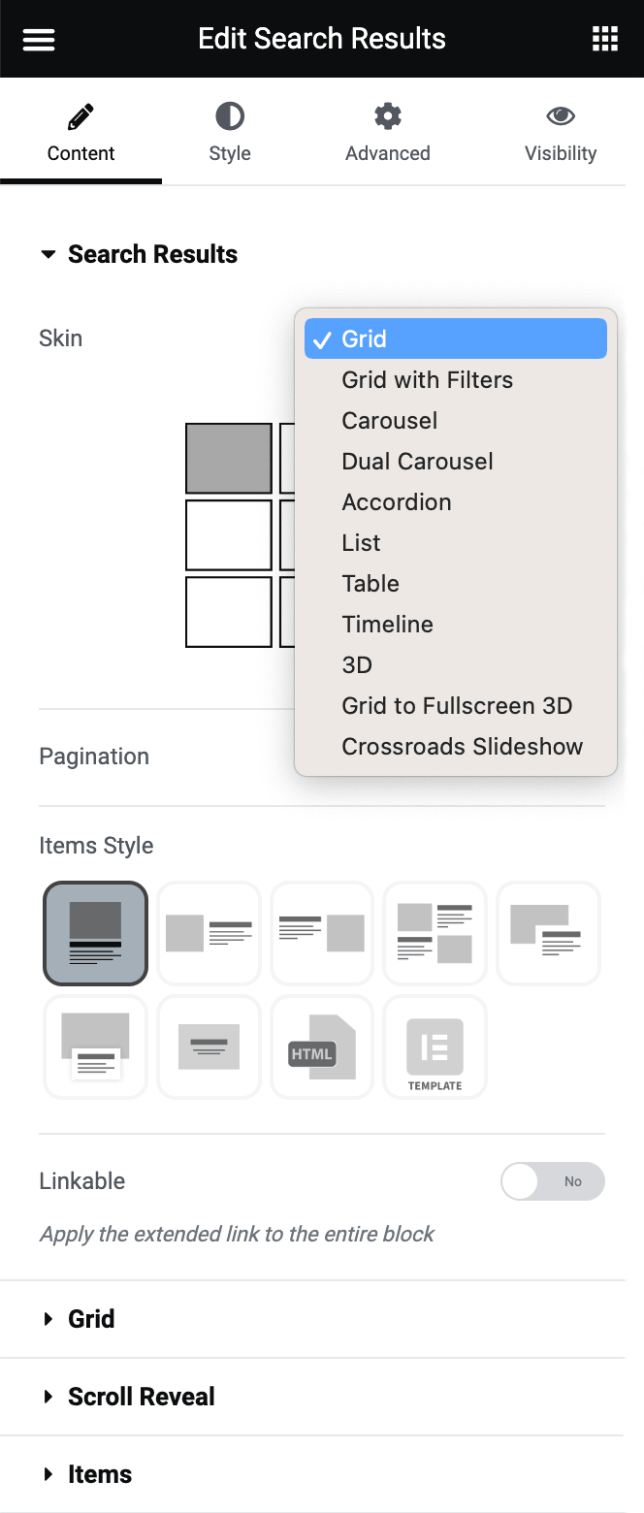Open the hamburger menu
This screenshot has height=1513, width=644.
coord(39,39)
